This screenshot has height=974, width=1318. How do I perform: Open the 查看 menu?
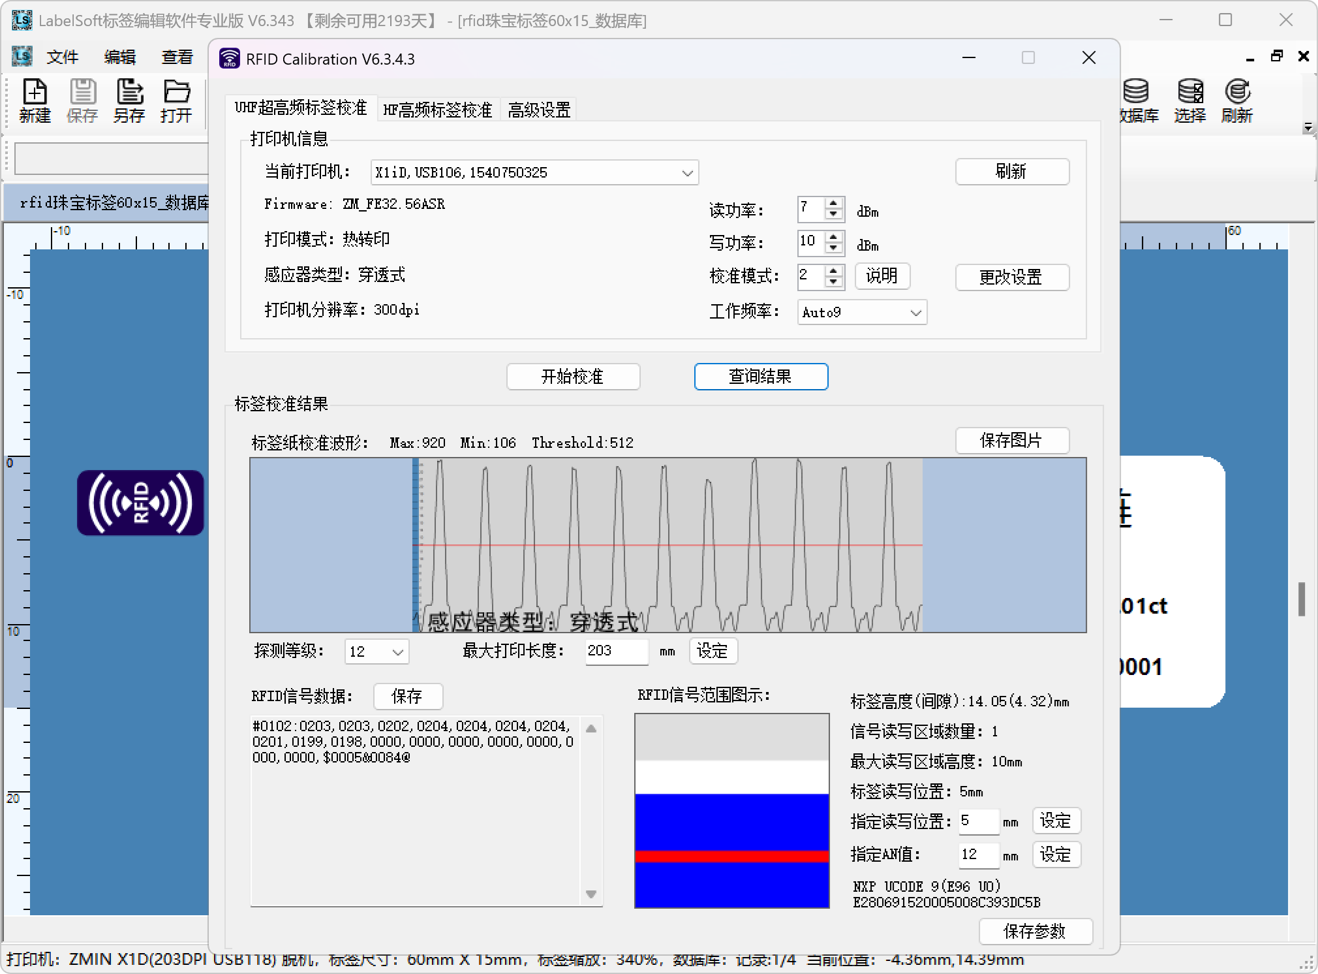177,57
